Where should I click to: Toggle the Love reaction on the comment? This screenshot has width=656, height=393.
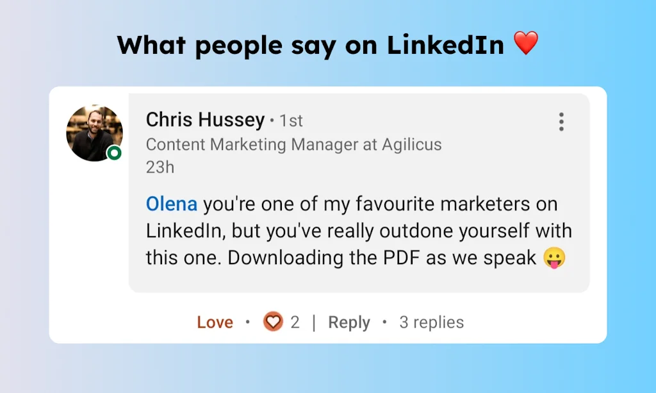215,322
